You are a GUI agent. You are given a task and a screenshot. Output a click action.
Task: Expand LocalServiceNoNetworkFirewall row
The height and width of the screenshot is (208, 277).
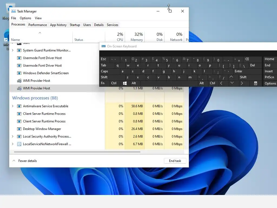tap(12, 144)
